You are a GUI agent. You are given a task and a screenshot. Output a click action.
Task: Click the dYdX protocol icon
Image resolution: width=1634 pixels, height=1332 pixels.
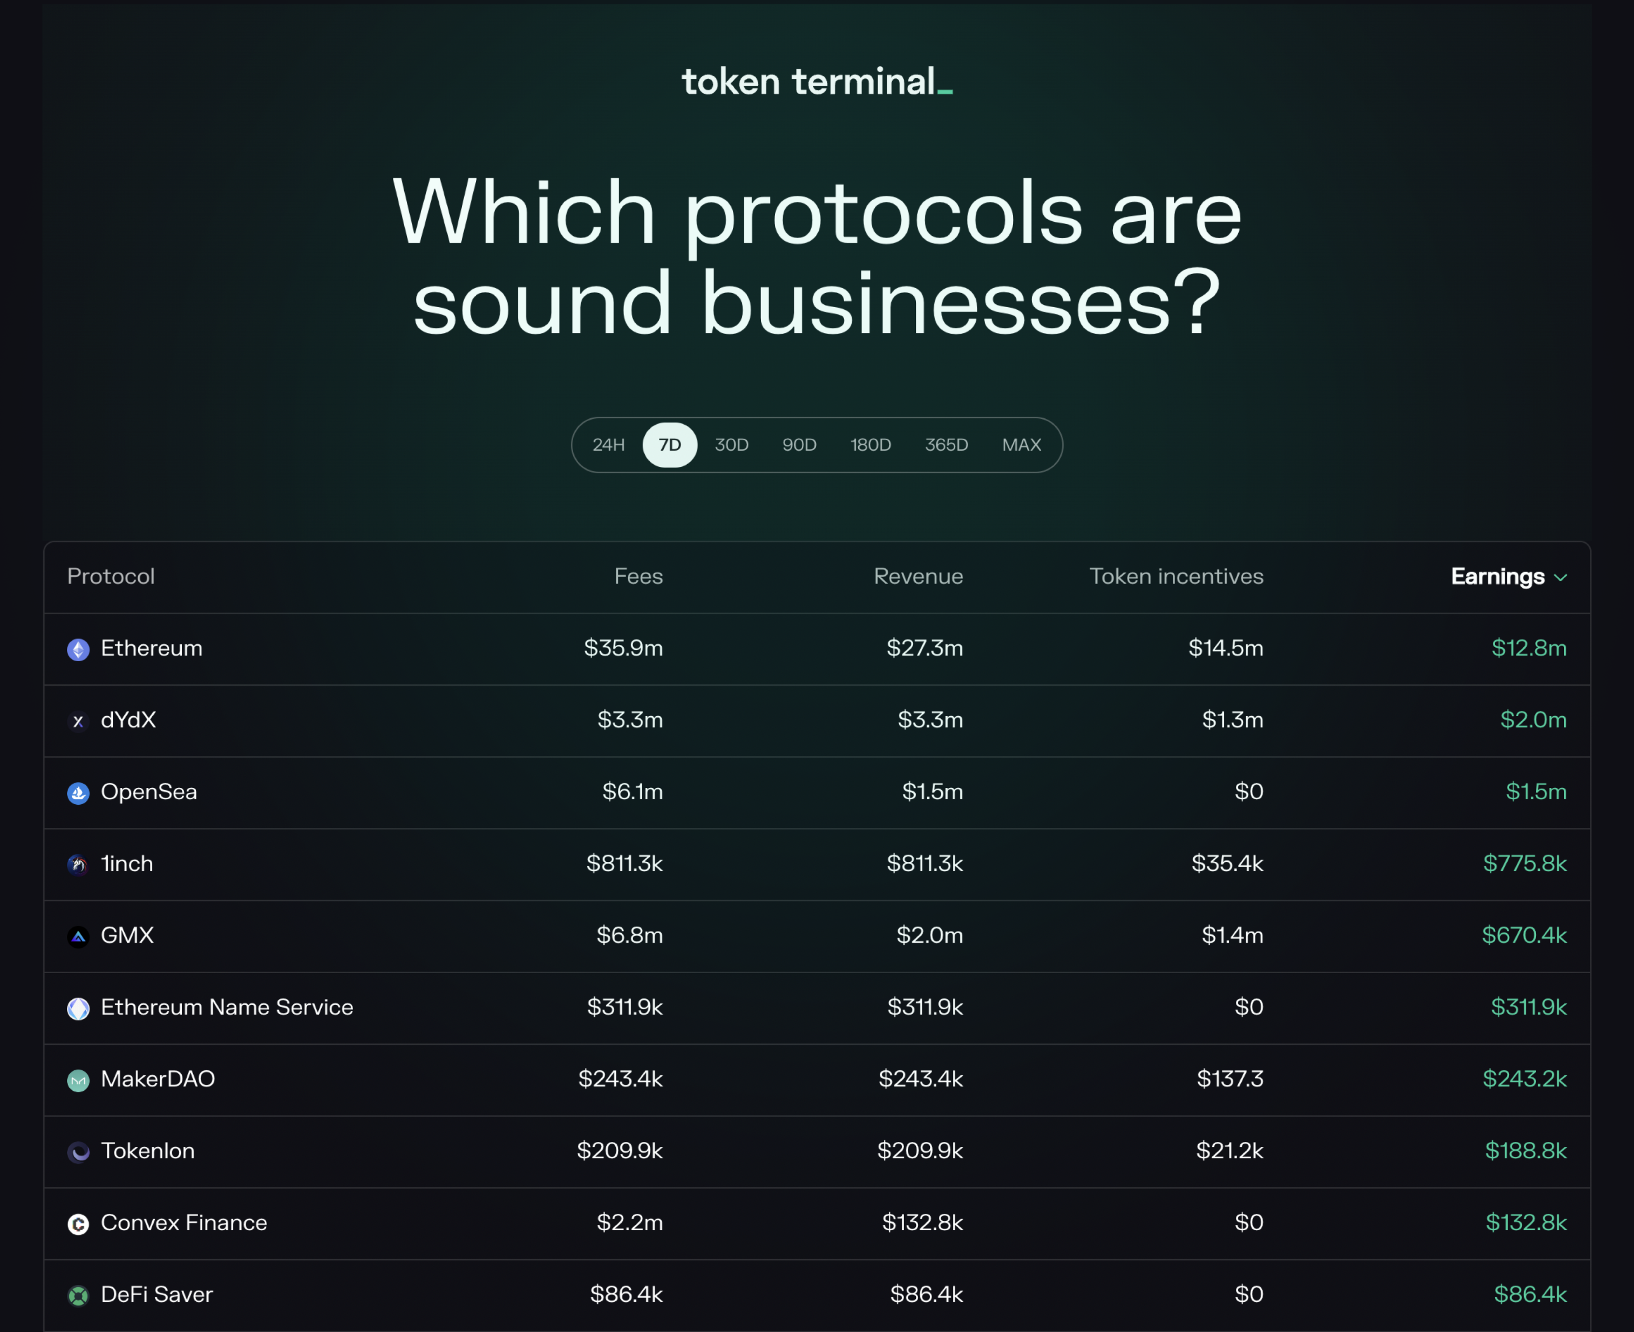pyautogui.click(x=78, y=721)
